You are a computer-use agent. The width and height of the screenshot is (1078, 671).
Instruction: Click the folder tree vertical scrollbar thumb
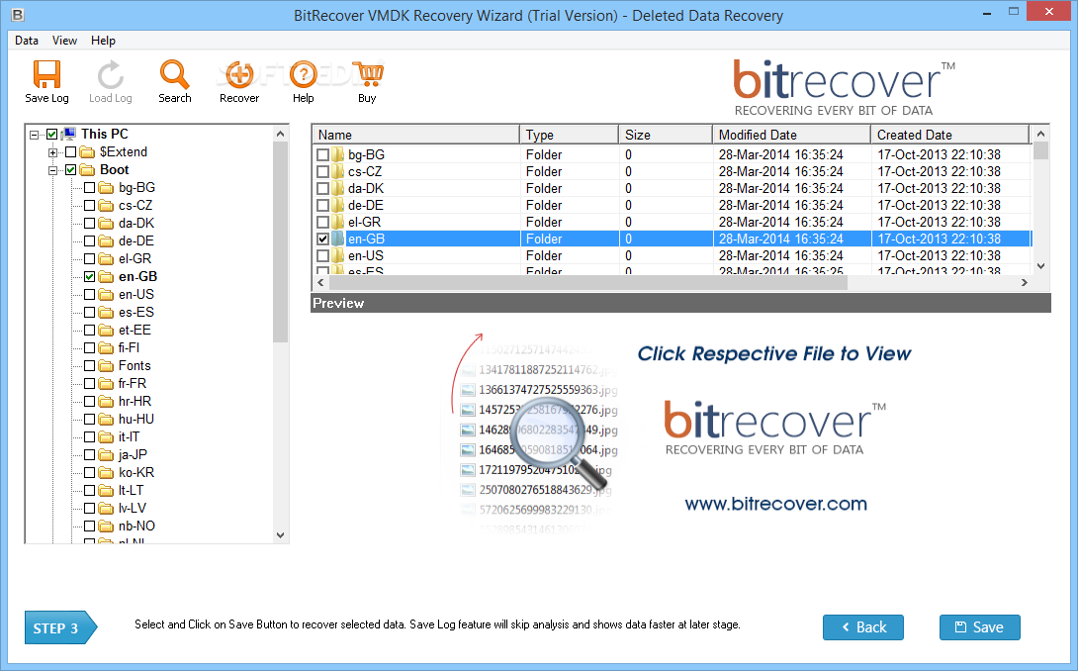click(280, 242)
